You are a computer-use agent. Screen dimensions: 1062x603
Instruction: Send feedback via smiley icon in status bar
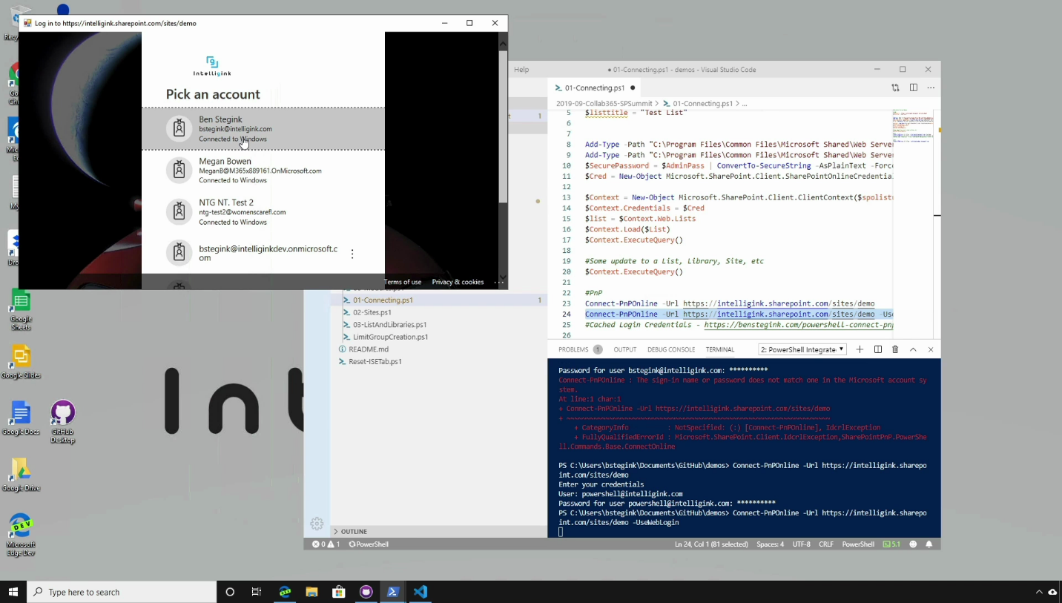coord(913,544)
